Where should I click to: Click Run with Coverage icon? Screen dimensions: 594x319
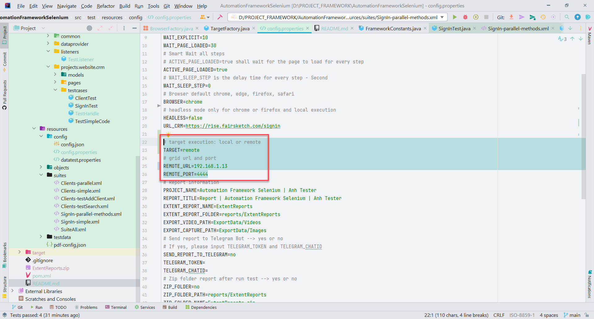click(x=476, y=17)
